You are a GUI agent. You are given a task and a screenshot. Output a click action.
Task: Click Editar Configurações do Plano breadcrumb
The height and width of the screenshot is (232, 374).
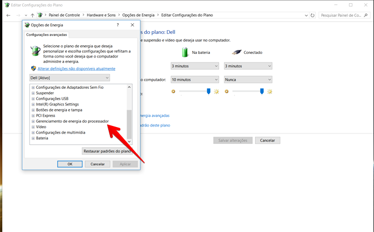[187, 15]
